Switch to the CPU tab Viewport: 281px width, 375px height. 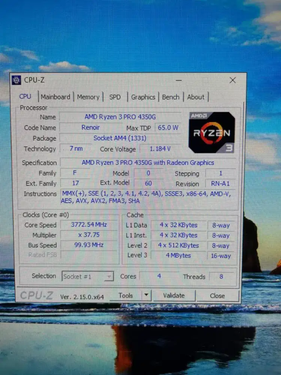coord(25,97)
